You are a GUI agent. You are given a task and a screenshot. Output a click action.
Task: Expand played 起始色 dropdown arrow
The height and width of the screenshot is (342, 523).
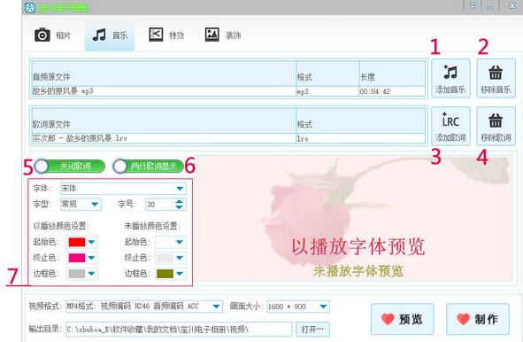[91, 242]
